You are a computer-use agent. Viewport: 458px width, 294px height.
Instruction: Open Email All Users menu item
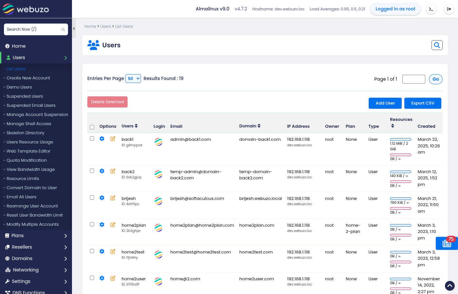21,197
